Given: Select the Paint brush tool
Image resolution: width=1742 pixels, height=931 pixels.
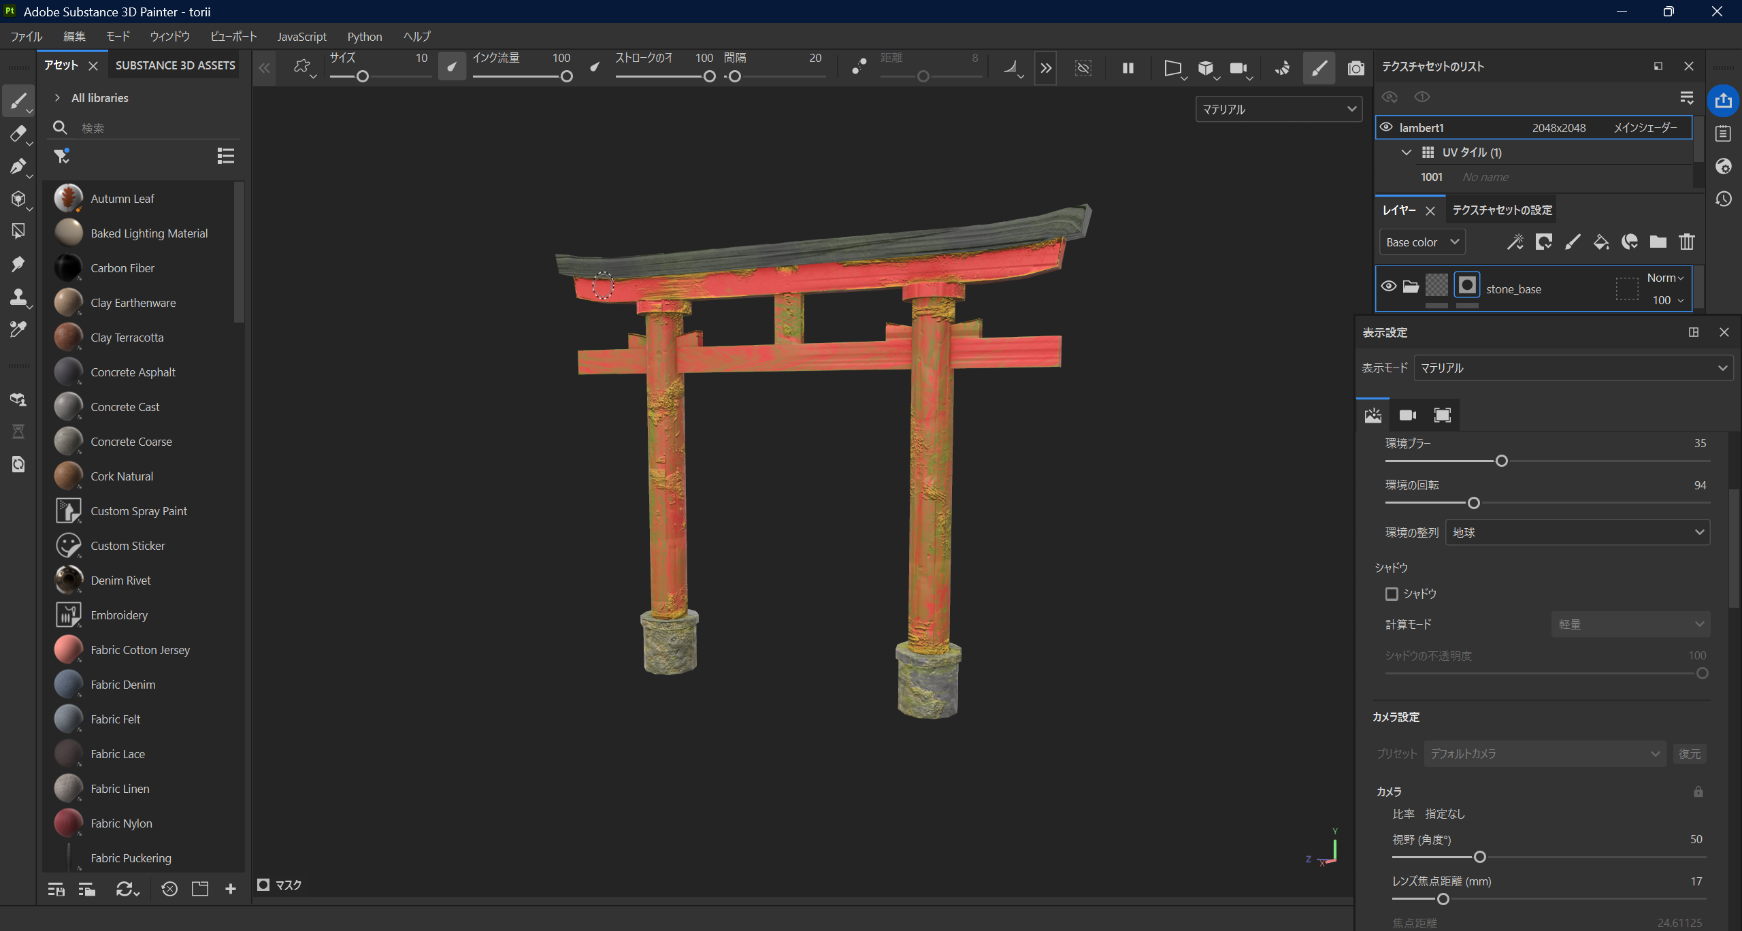Looking at the screenshot, I should (18, 100).
